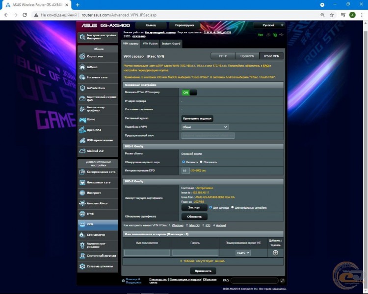Open Quick Internet Setup icon
Screen dimensions: 368x294
point(82,37)
